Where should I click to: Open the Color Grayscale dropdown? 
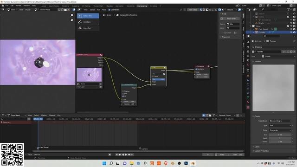coord(280,130)
